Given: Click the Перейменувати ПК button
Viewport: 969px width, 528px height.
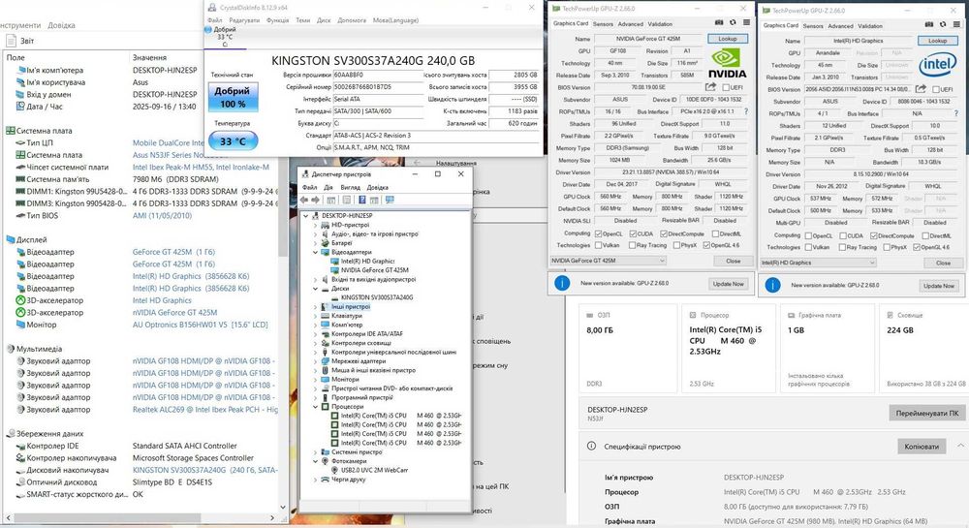Looking at the screenshot, I should click(927, 413).
